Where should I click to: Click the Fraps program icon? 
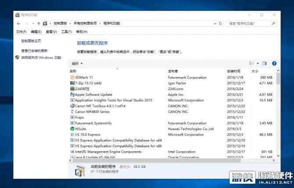72,117
